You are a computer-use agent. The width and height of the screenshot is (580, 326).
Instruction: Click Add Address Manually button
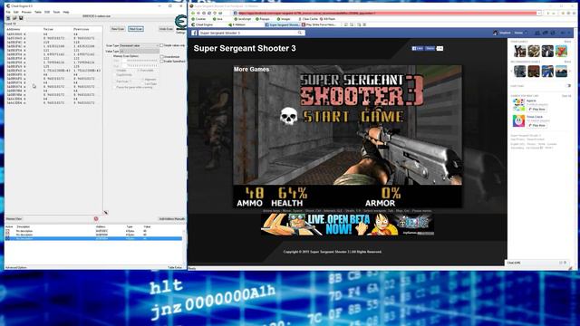(171, 219)
